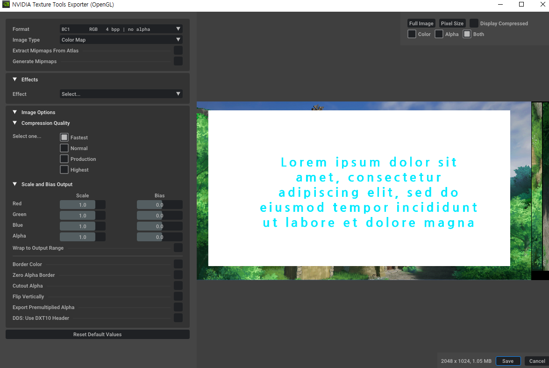Adjust the Green scale slider
The image size is (549, 368).
point(83,216)
